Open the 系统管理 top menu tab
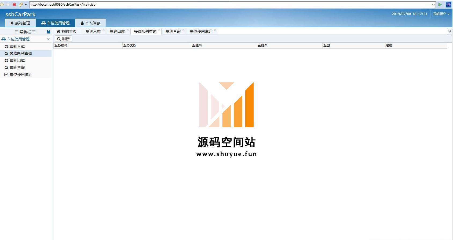Image resolution: width=453 pixels, height=240 pixels. (x=20, y=23)
